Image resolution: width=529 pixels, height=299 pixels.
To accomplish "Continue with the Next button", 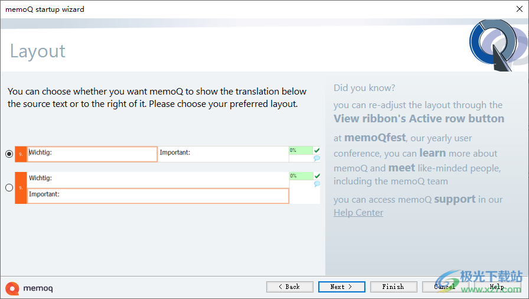I will pos(341,287).
